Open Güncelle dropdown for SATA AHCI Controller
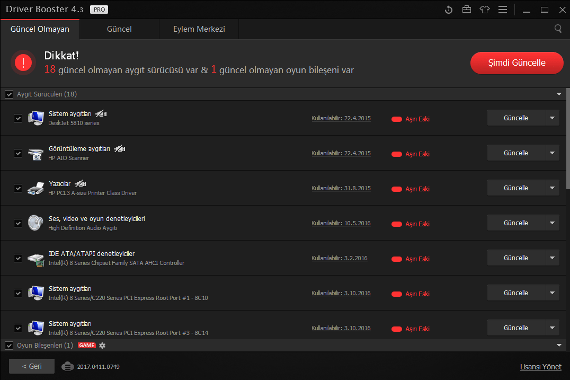Screen dimensions: 570x380 click(552, 258)
